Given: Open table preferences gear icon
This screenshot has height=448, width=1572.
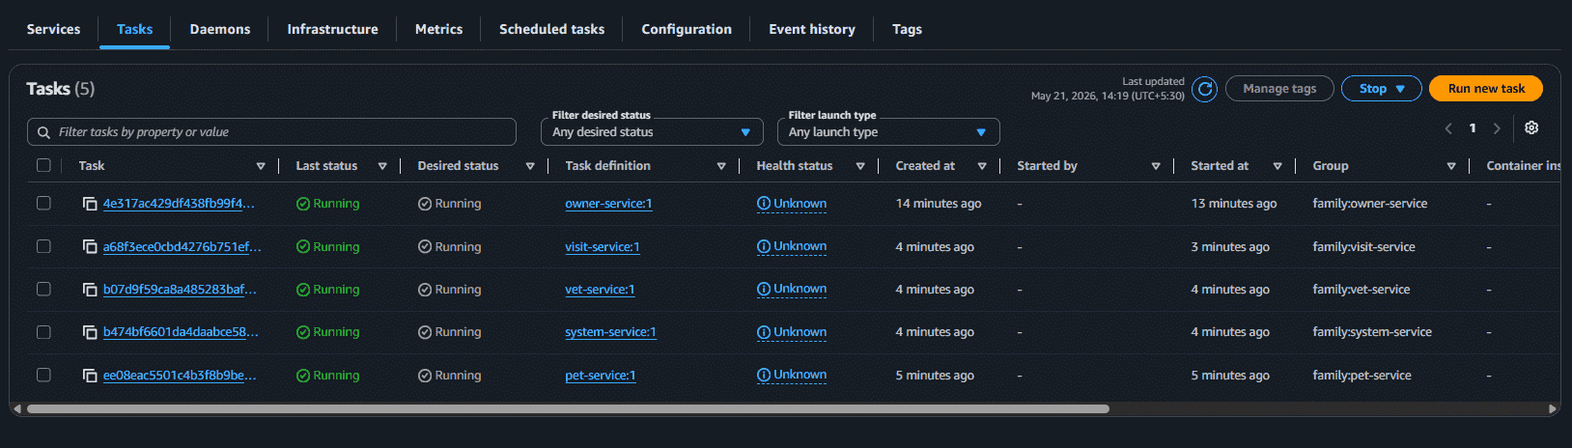Looking at the screenshot, I should (x=1531, y=127).
